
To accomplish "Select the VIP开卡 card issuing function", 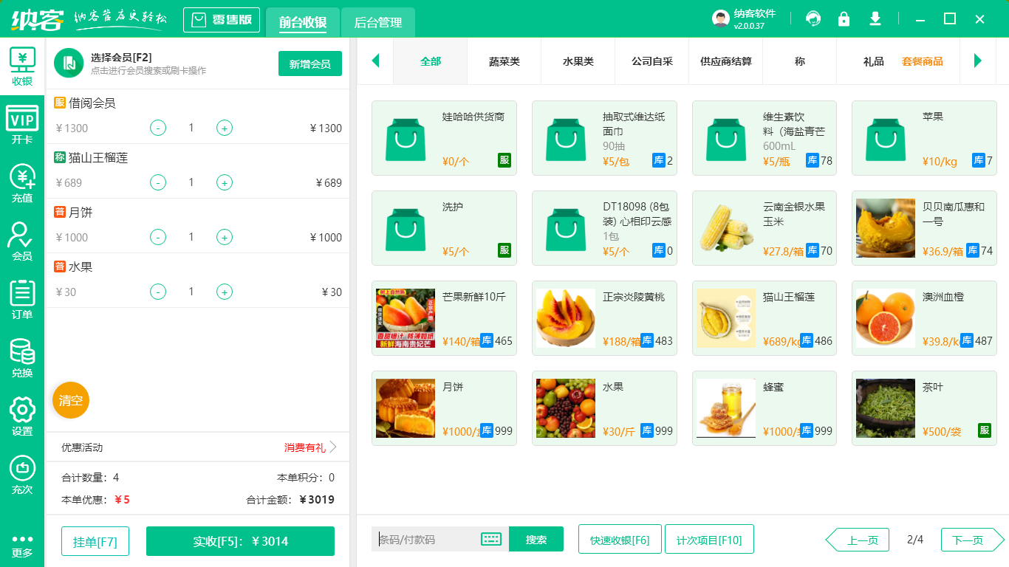I will pyautogui.click(x=21, y=122).
